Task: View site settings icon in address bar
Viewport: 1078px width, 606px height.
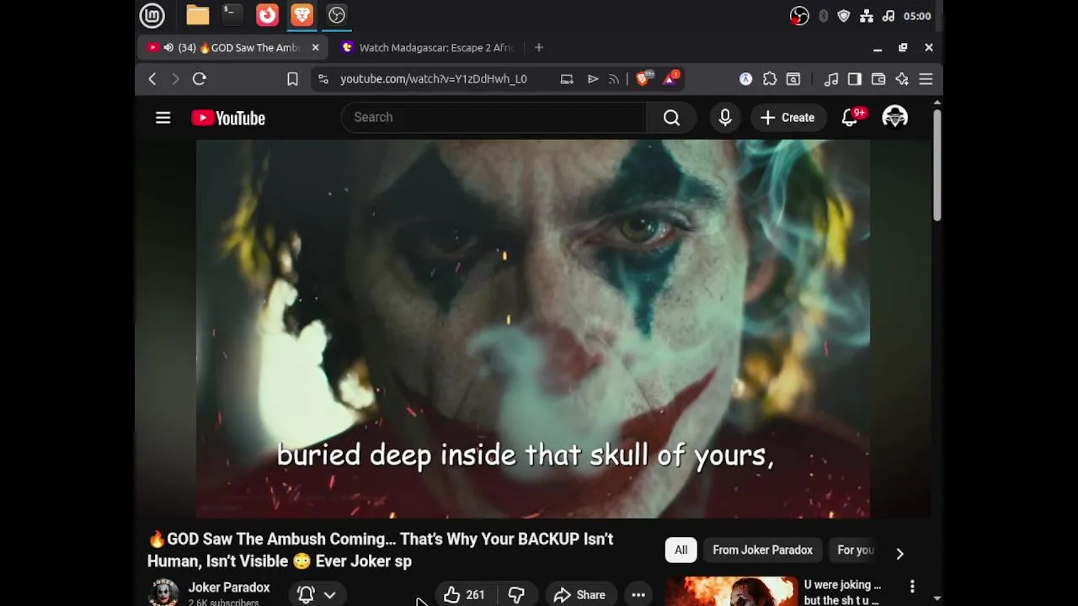Action: (x=323, y=79)
